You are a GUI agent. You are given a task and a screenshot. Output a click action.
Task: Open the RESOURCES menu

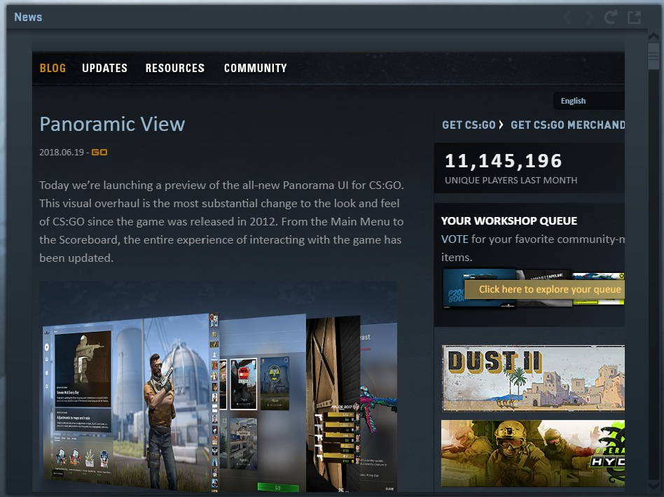pos(175,68)
